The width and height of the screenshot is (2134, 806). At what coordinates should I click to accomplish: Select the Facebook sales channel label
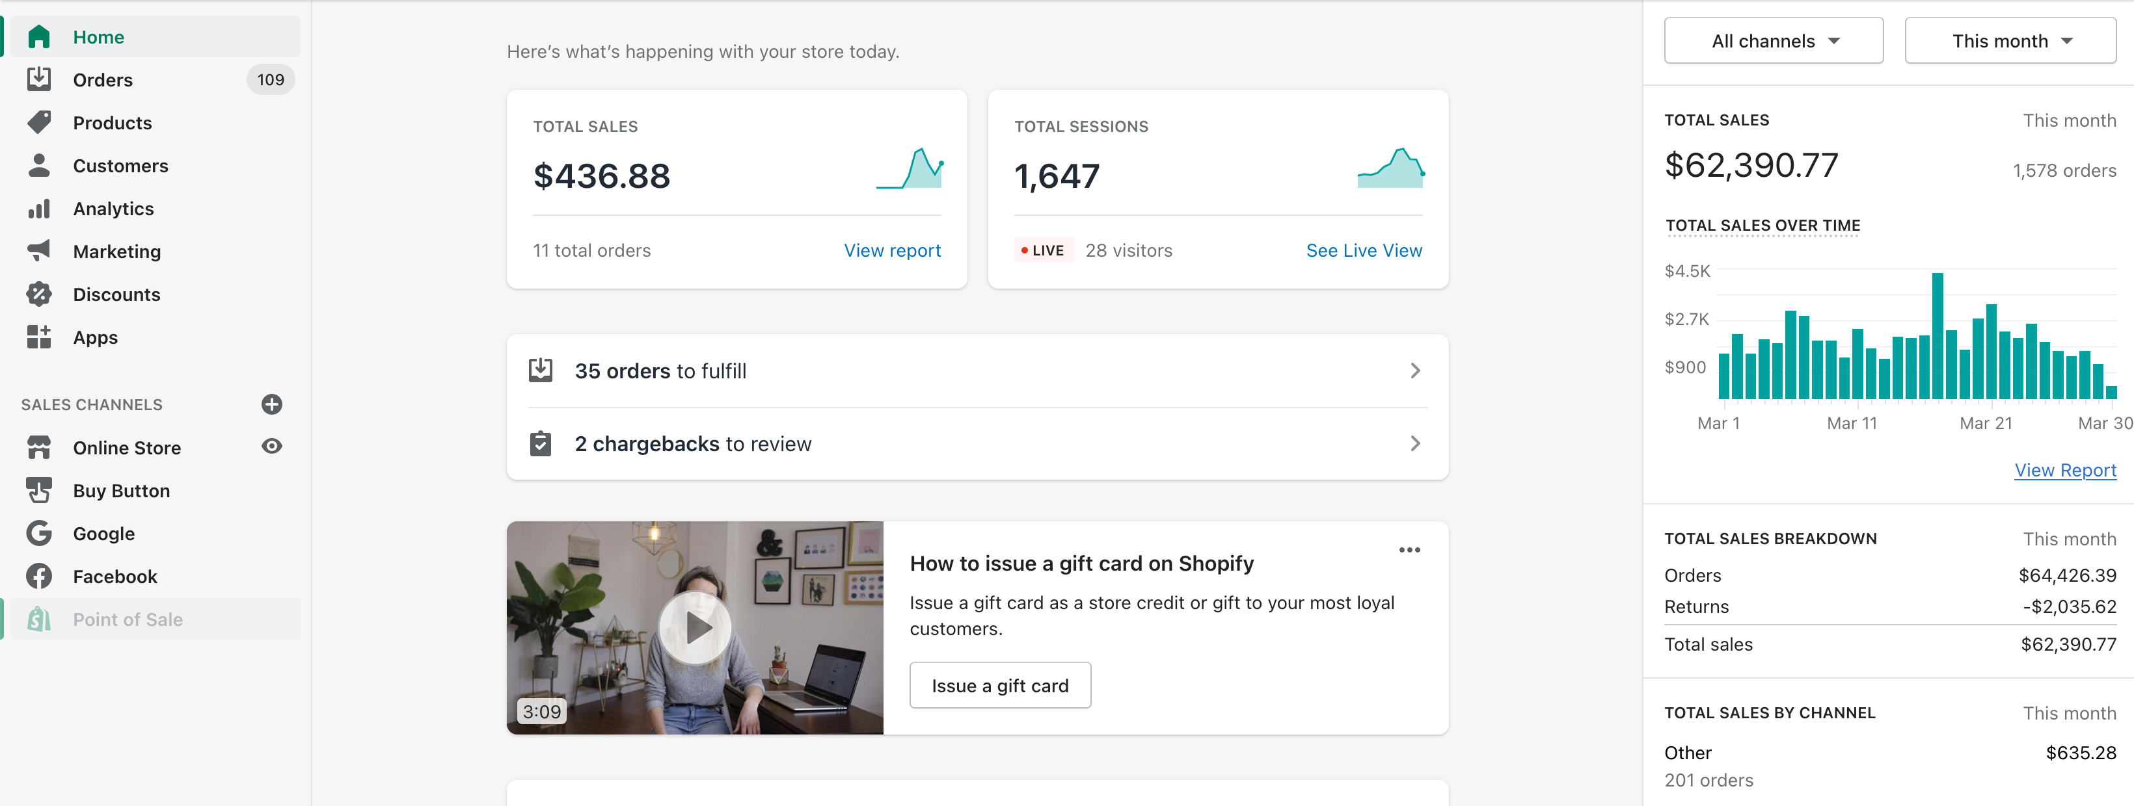point(115,577)
